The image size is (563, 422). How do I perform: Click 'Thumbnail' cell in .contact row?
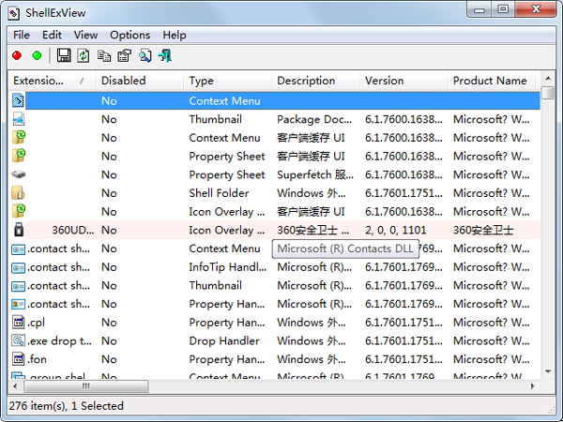(x=216, y=286)
